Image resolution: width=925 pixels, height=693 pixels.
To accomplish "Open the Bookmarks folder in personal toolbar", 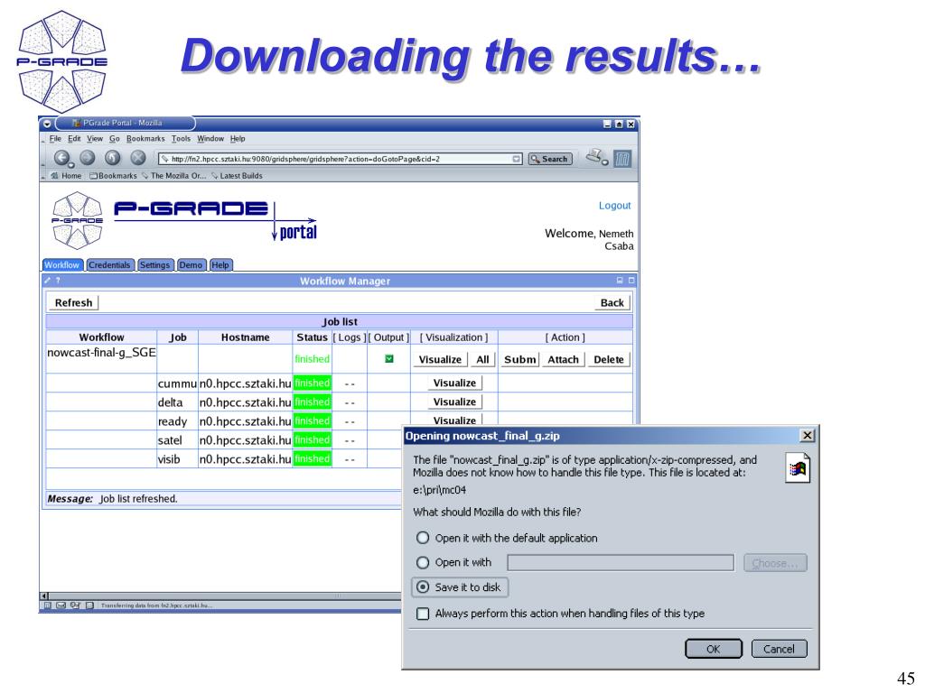I will (113, 176).
